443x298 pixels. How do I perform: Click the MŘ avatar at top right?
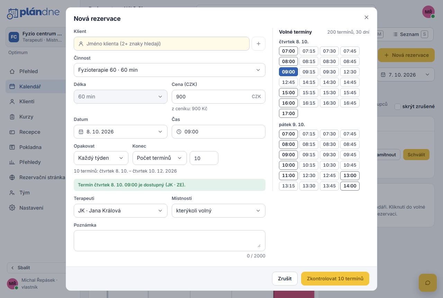tap(428, 12)
